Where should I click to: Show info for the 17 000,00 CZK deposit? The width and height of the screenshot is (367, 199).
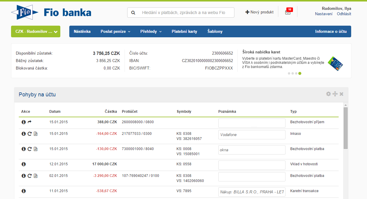pos(24,164)
